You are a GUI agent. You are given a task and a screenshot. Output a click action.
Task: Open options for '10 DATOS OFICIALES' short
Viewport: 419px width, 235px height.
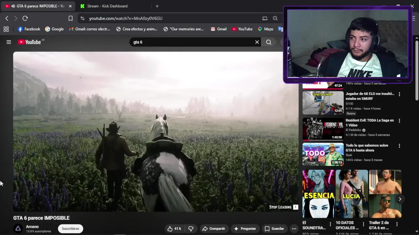(363, 224)
